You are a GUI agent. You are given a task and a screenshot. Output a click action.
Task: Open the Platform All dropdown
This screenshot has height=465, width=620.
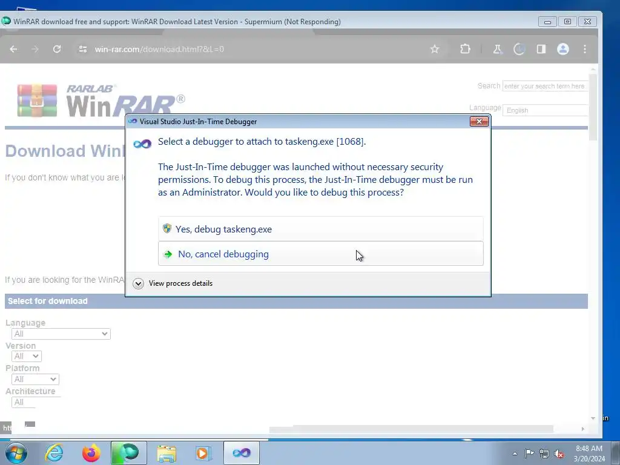(35, 379)
